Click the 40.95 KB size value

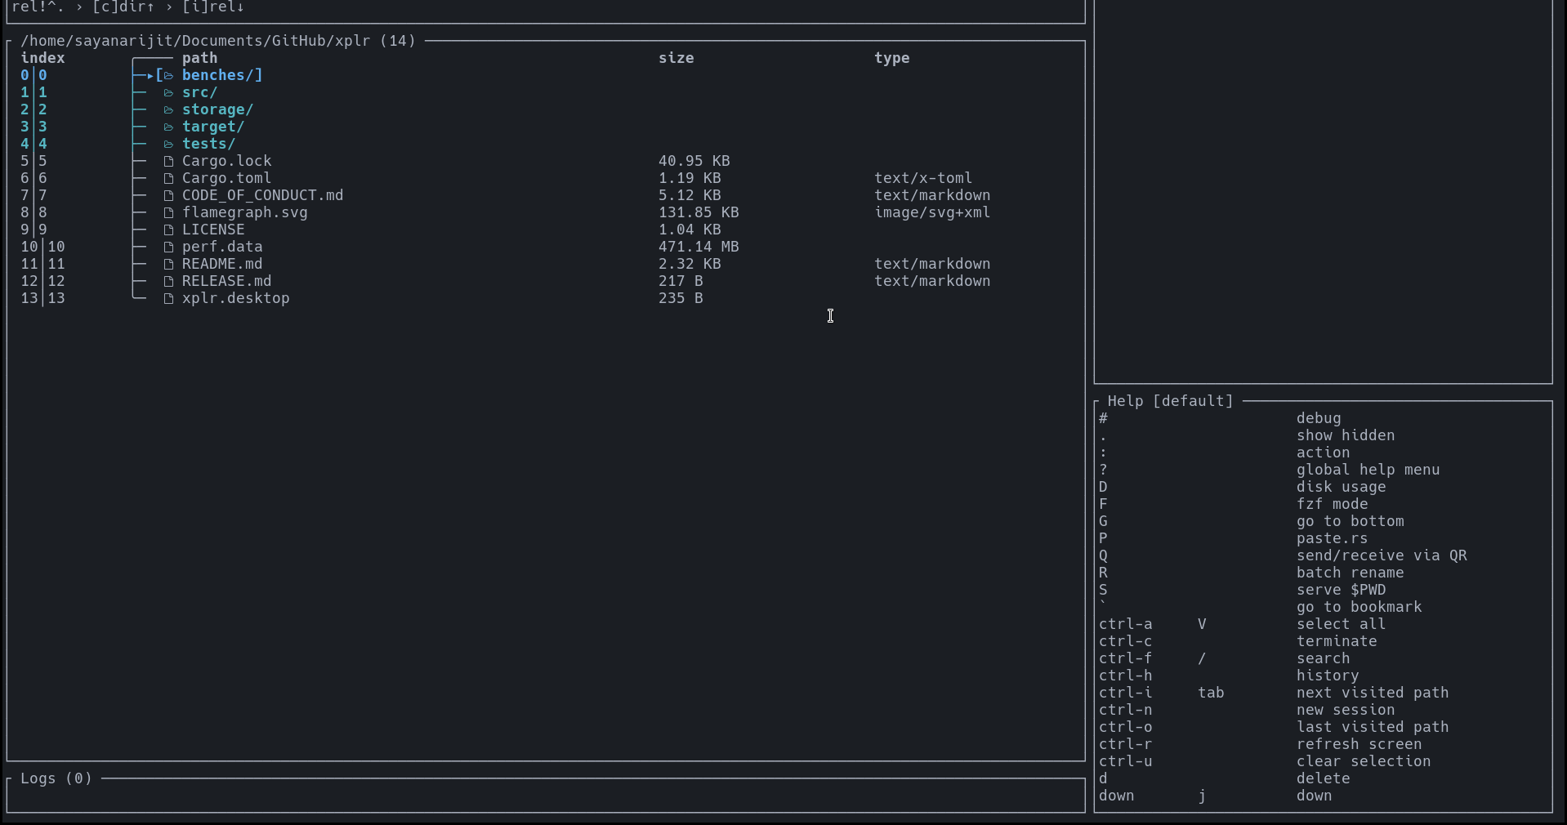(694, 161)
